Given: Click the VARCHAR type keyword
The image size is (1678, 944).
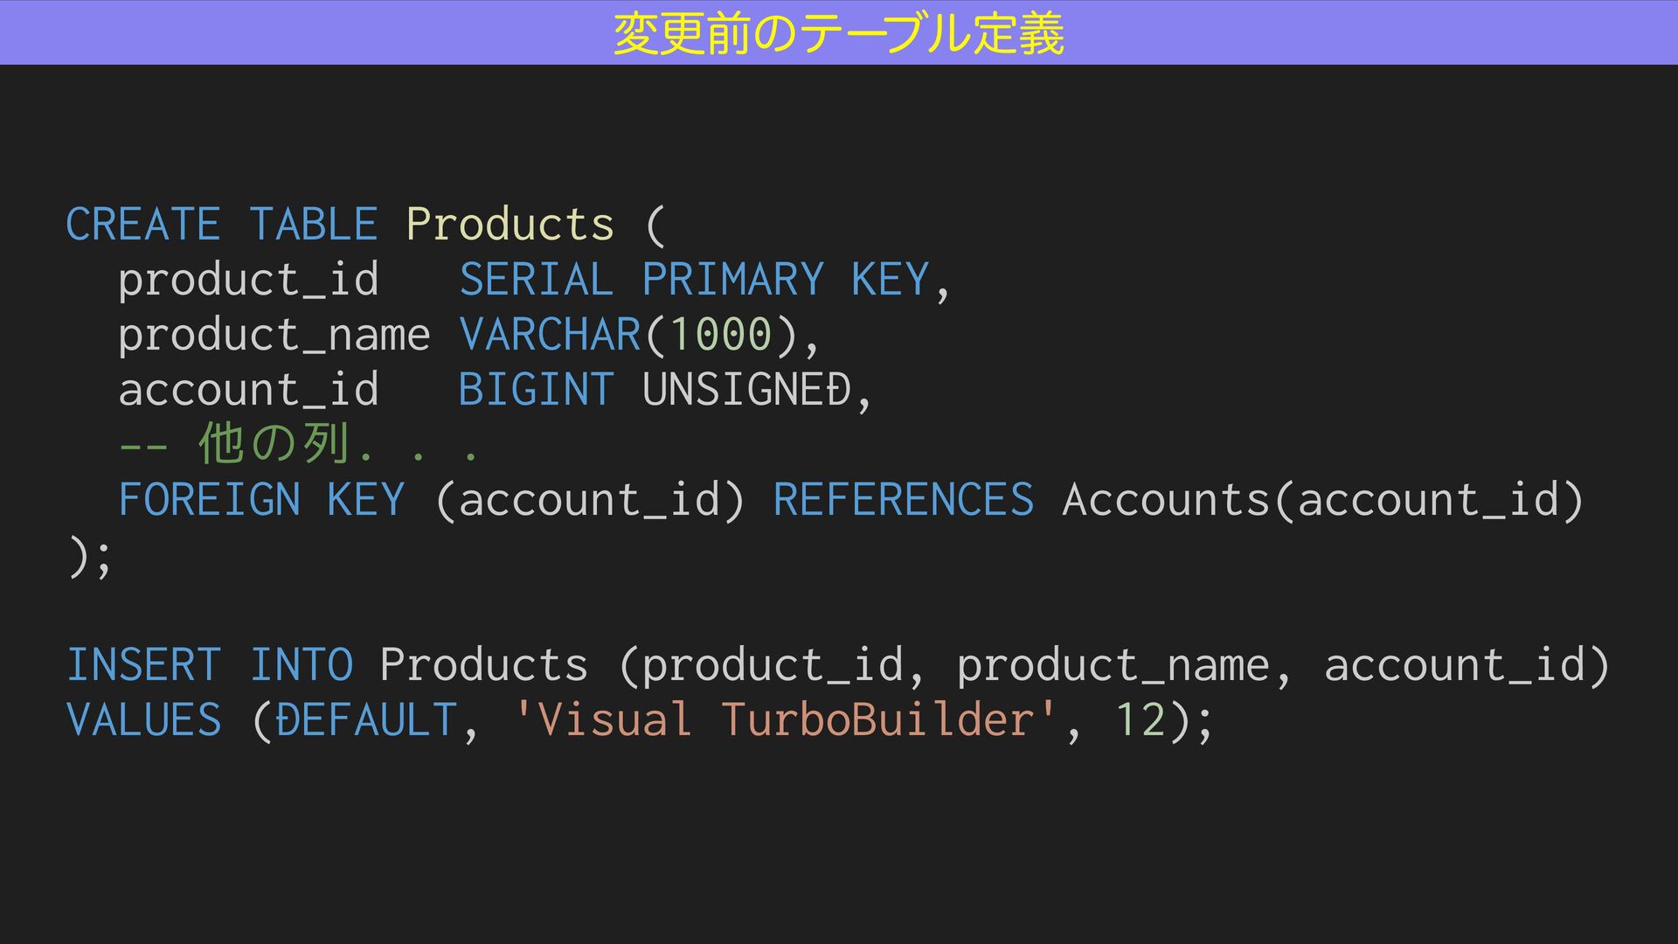Looking at the screenshot, I should click(551, 336).
